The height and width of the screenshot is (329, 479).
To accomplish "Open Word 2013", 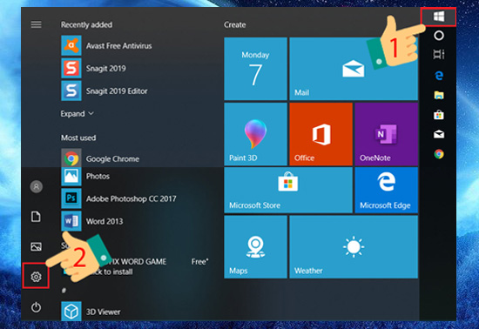I will [x=92, y=221].
